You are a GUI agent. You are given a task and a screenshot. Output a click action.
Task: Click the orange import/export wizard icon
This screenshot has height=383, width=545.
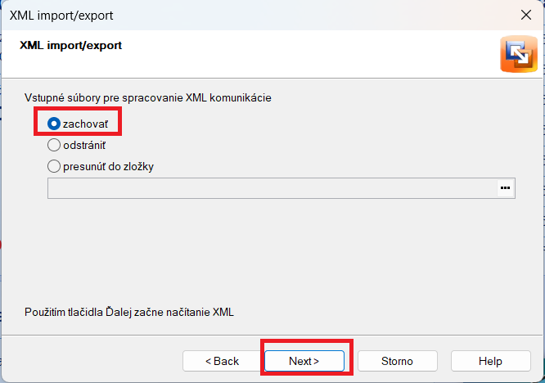(519, 54)
